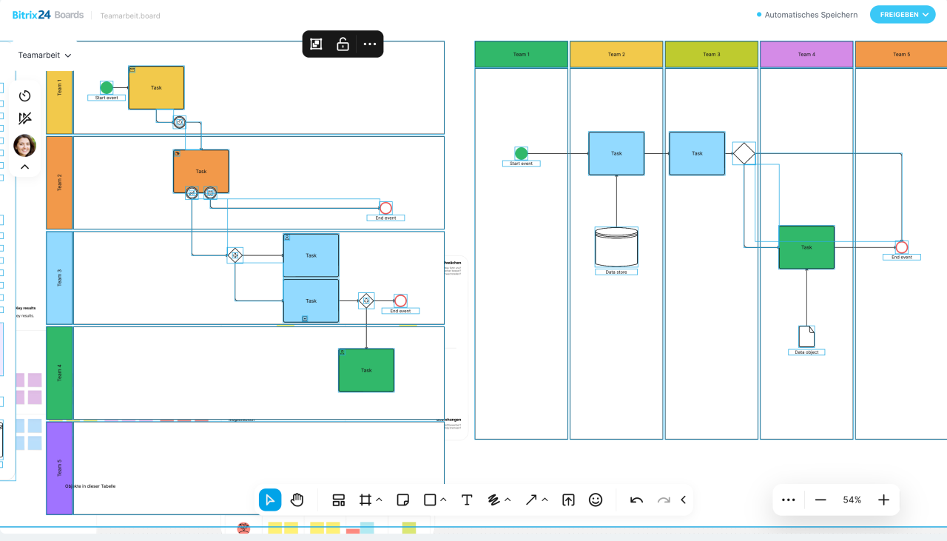Select the yellow Team 1 lane header
947x541 pixels.
[60, 88]
